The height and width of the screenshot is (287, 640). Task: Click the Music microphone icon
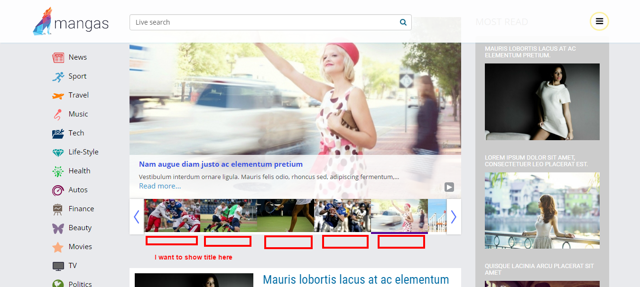tap(58, 114)
